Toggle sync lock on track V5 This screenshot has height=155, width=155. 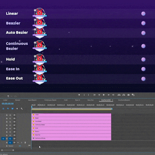coord(14,125)
